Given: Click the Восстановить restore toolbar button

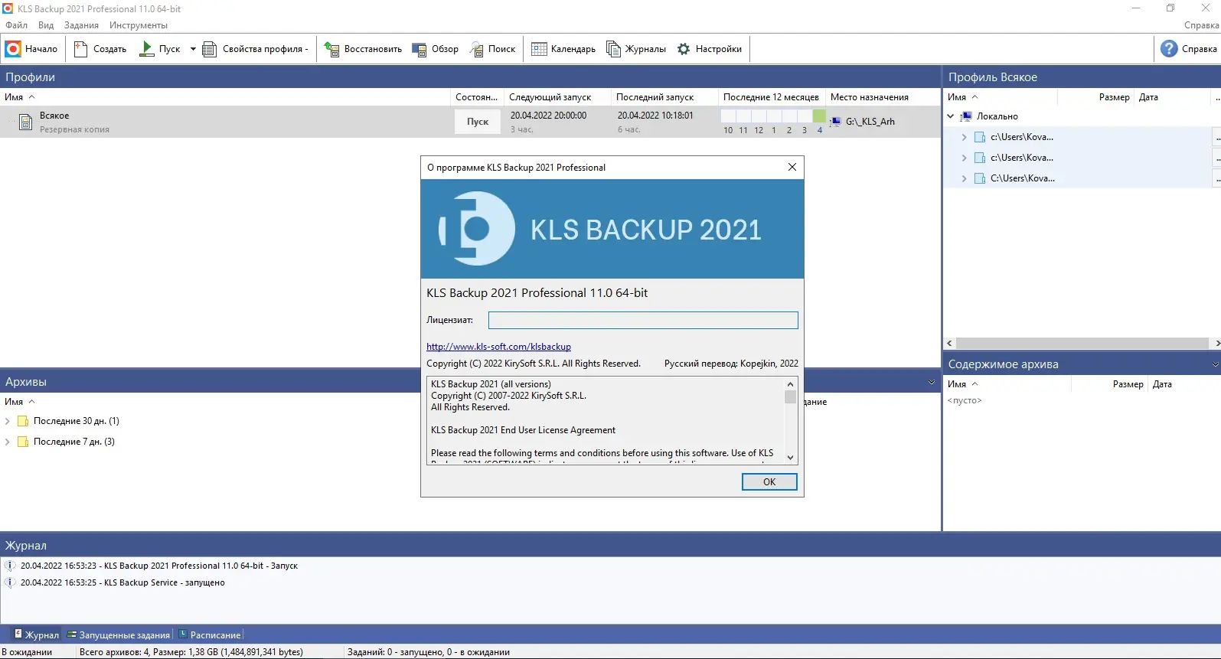Looking at the screenshot, I should [363, 49].
